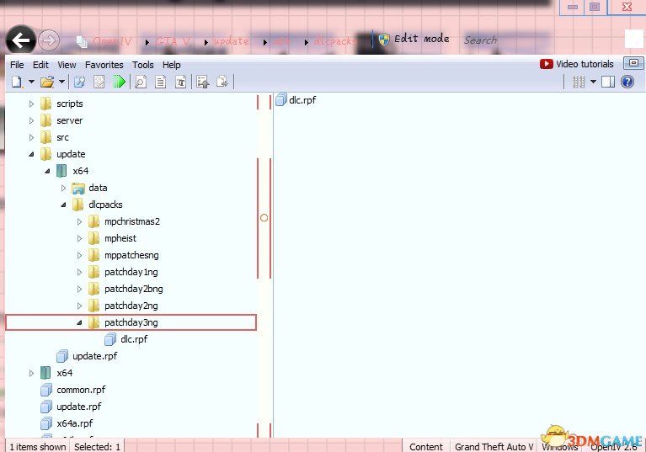The image size is (646, 452).
Task: Select the dlcpacks folder
Action: (105, 205)
